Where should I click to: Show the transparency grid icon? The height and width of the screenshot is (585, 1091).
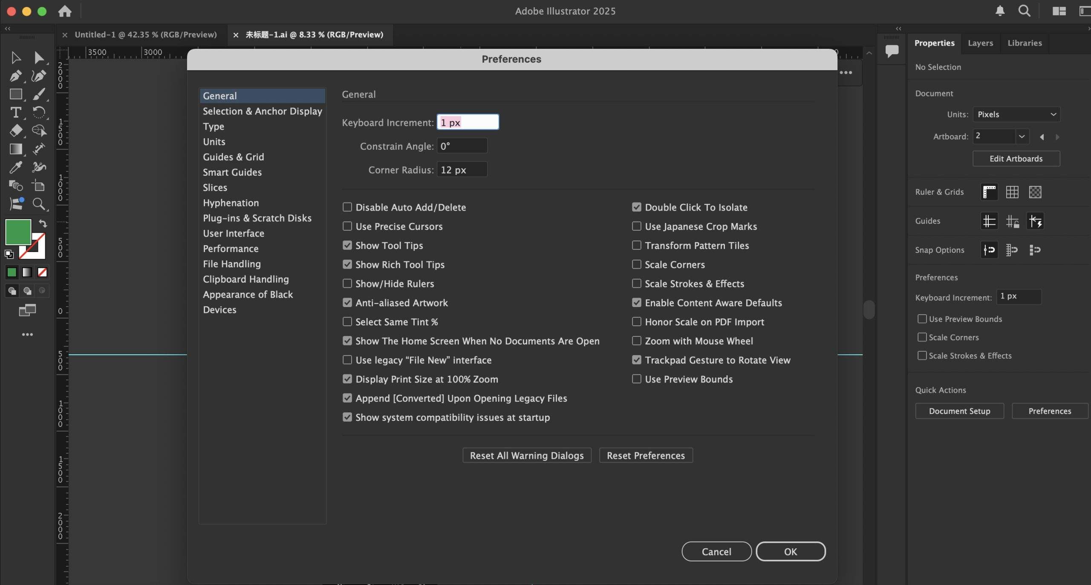[1035, 192]
